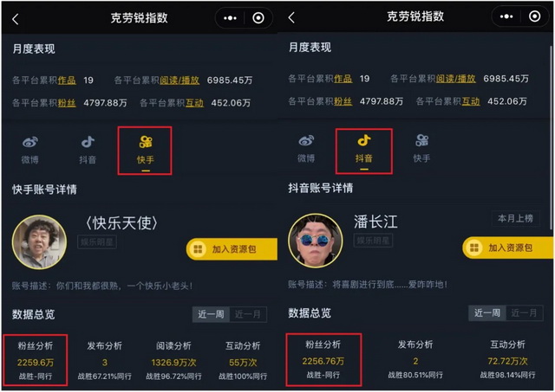Switch right panel data to 近一月
This screenshot has width=555, height=392.
(524, 312)
